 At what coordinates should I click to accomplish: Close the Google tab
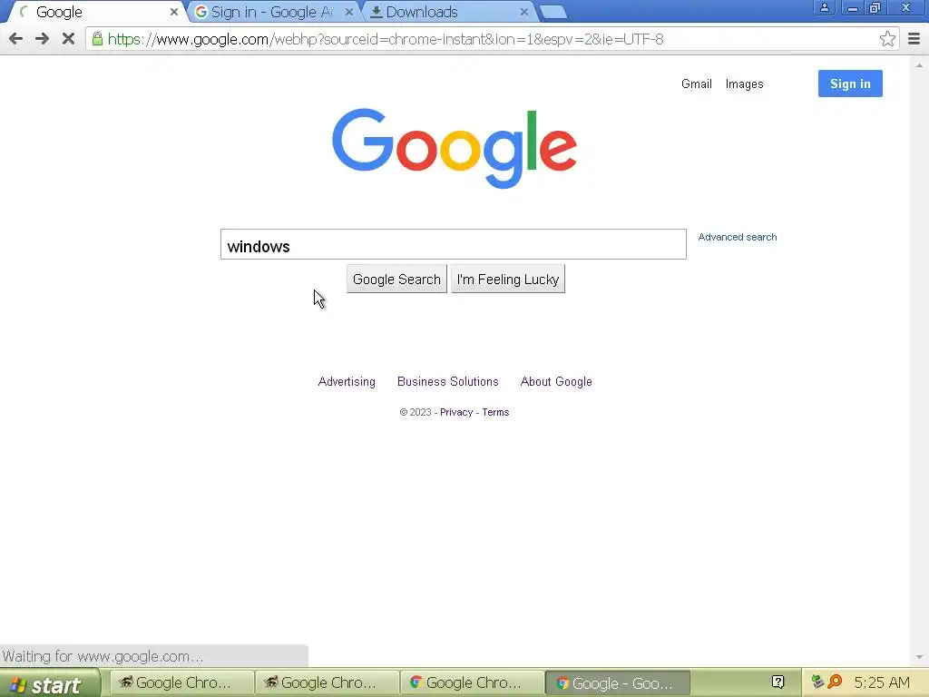[x=173, y=12]
